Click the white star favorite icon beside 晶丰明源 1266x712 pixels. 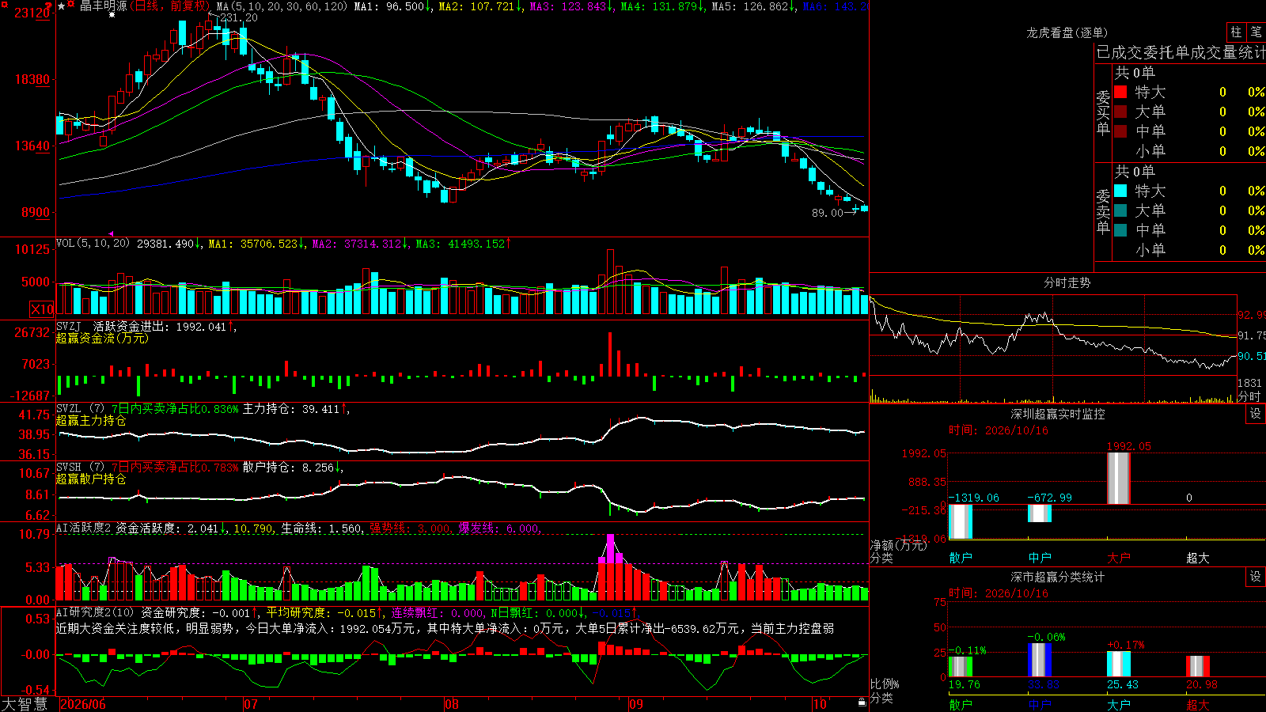pos(62,6)
